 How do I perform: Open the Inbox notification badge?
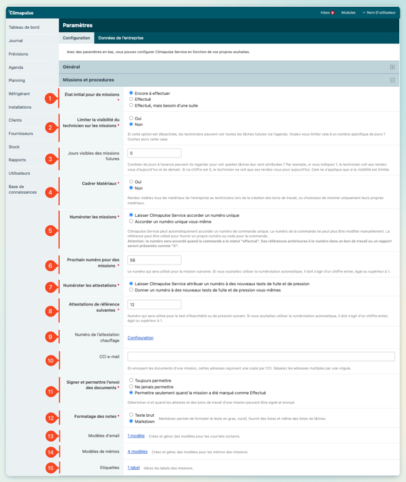tap(333, 12)
